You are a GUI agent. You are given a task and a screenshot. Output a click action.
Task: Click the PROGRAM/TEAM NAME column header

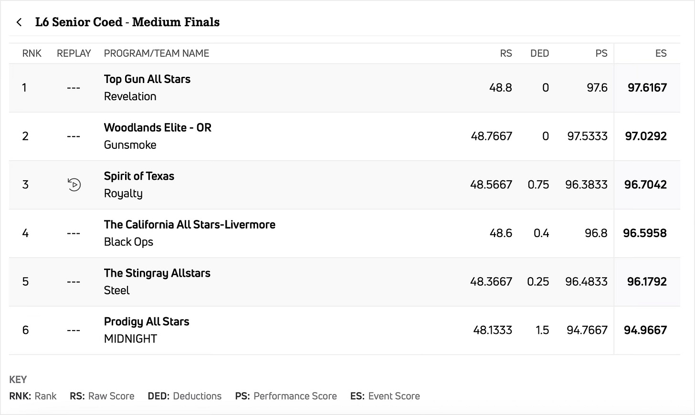click(157, 53)
